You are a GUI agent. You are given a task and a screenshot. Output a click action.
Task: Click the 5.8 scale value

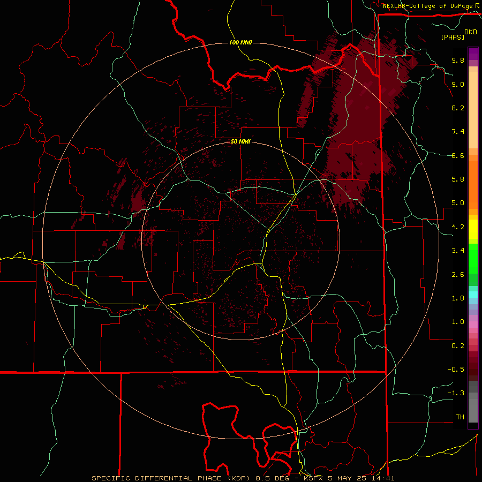pyautogui.click(x=458, y=179)
